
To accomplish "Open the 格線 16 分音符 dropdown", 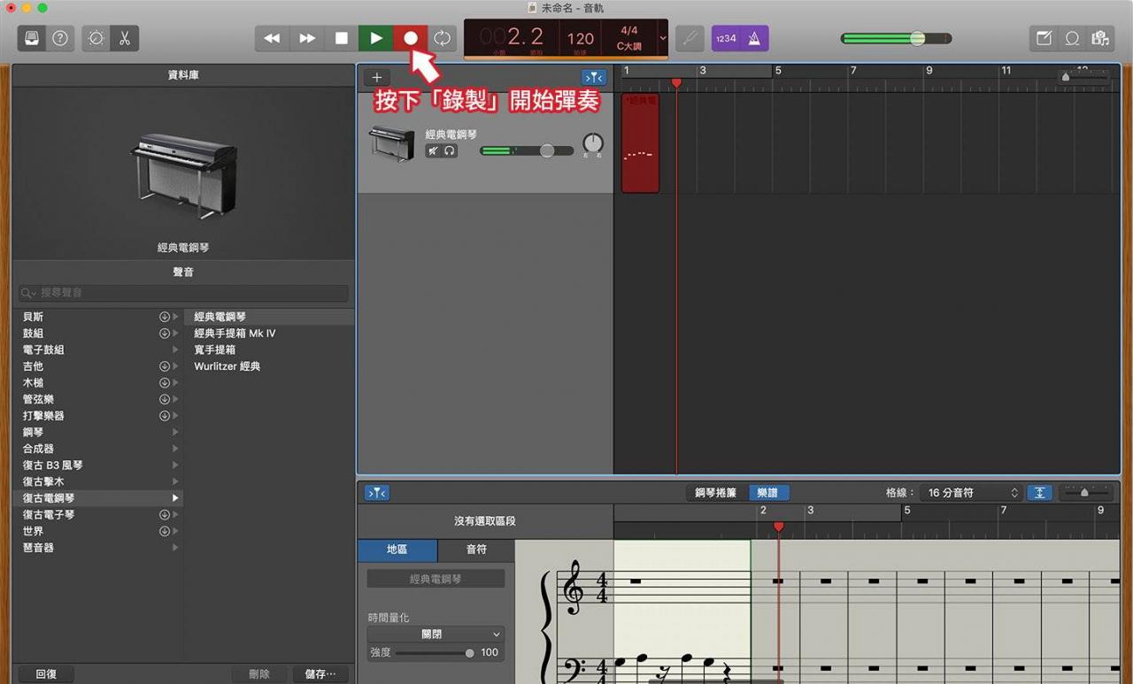I will coord(972,493).
